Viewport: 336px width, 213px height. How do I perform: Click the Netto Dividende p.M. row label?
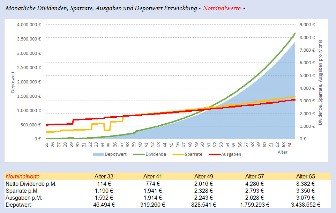pyautogui.click(x=31, y=184)
